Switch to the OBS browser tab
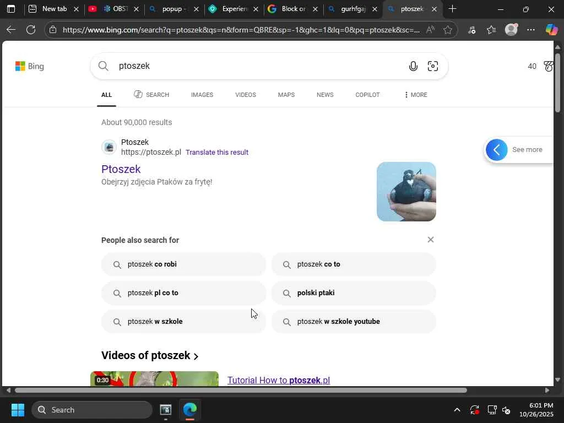The height and width of the screenshot is (423, 564). [114, 9]
